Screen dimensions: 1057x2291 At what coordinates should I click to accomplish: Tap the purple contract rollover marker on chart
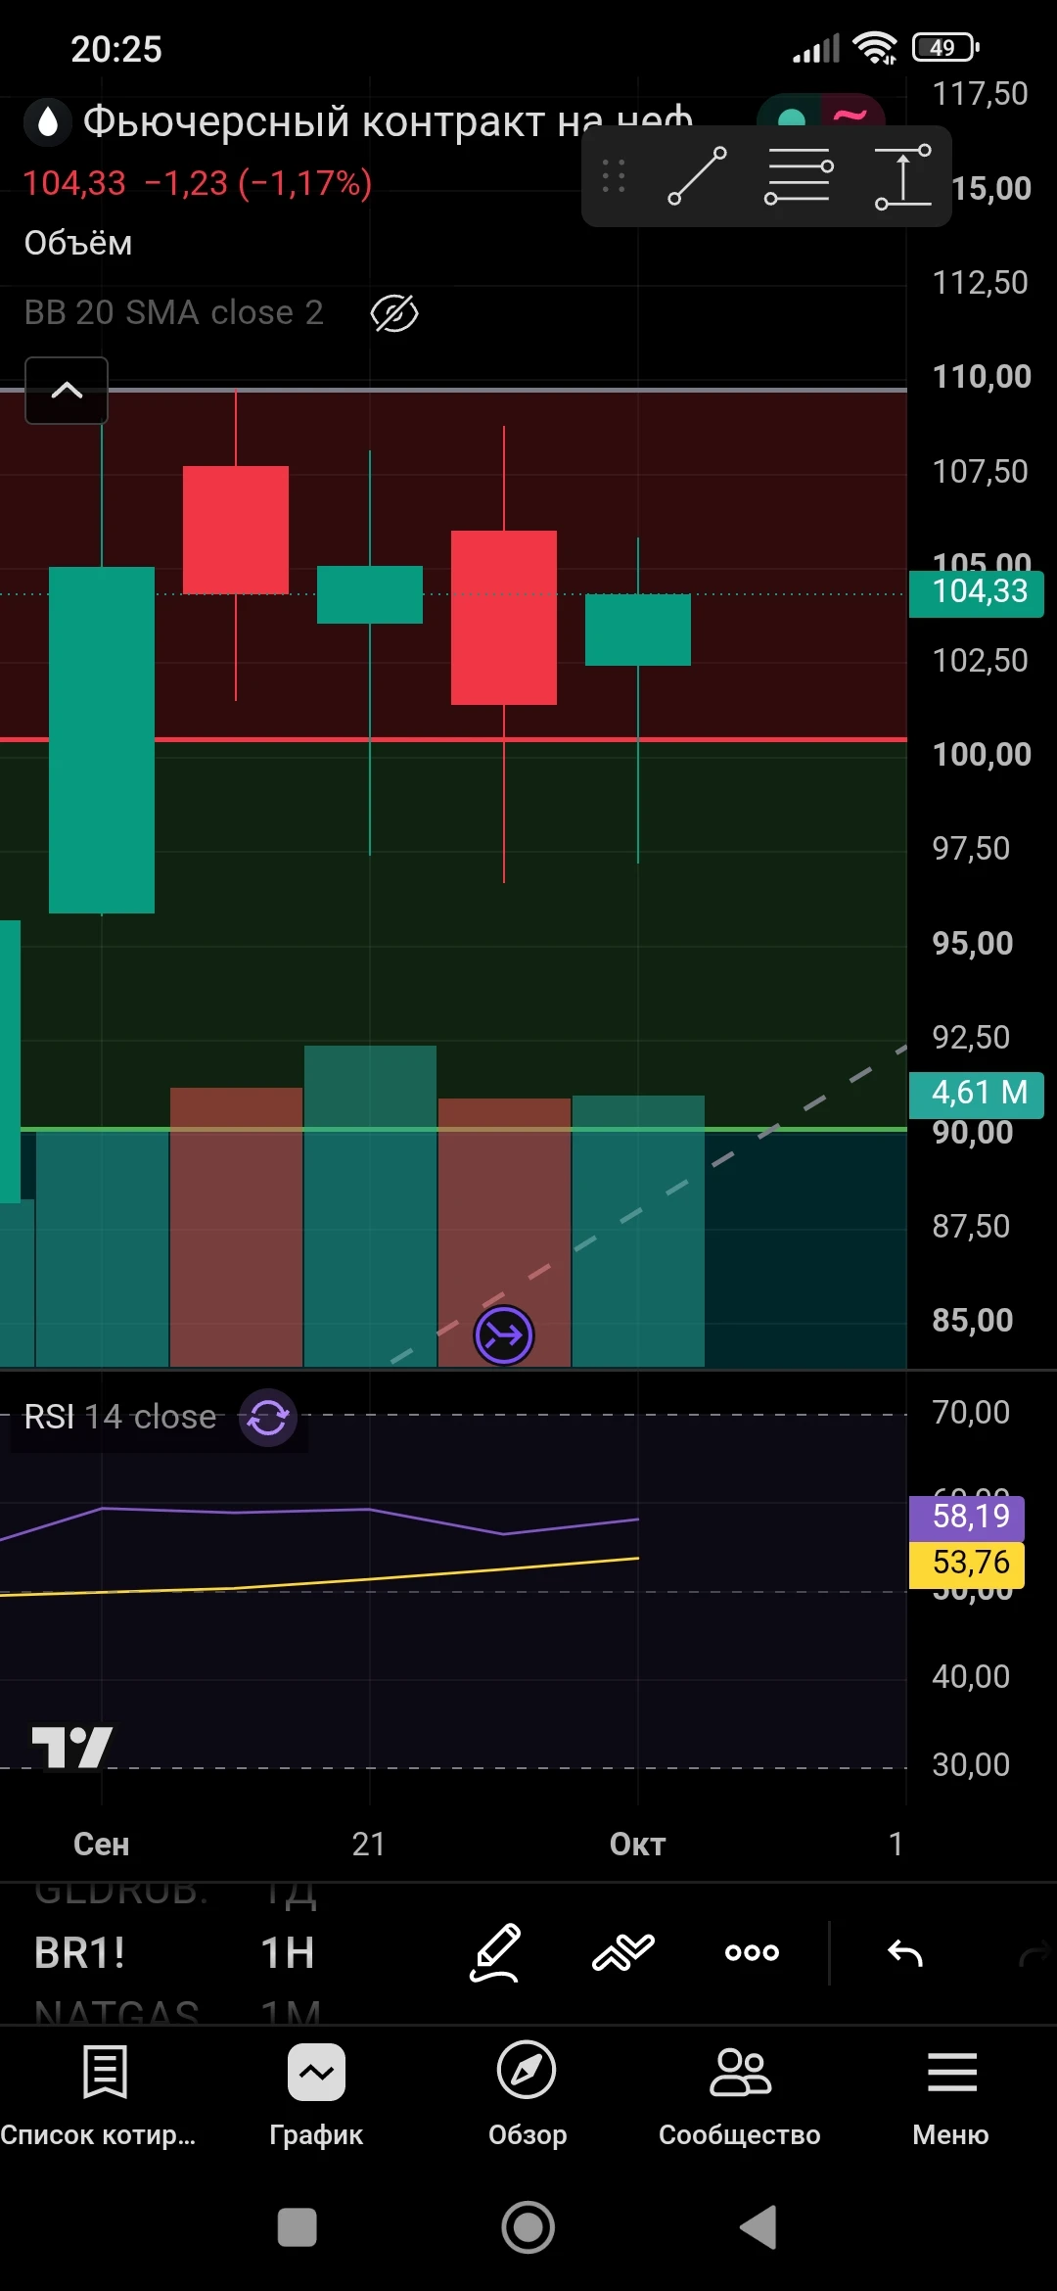click(504, 1334)
